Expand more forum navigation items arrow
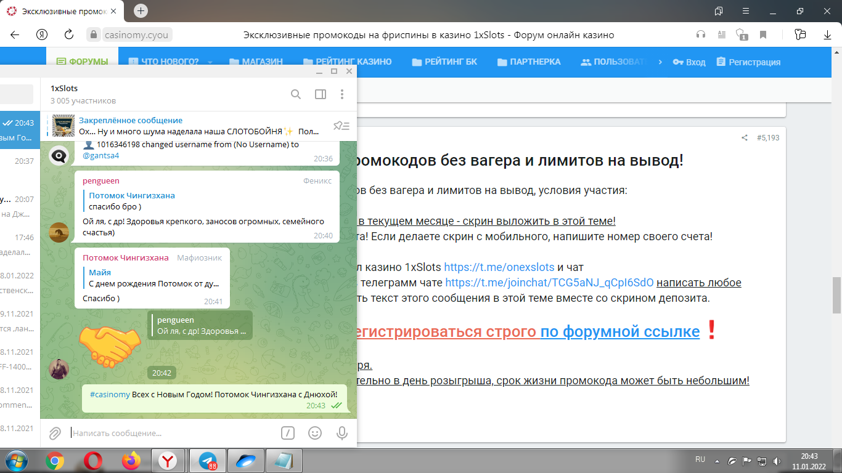The width and height of the screenshot is (842, 473). pyautogui.click(x=660, y=62)
